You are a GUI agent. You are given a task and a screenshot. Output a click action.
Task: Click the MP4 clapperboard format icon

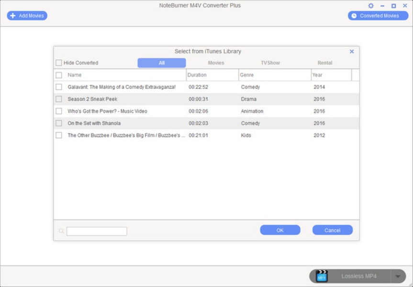point(322,276)
